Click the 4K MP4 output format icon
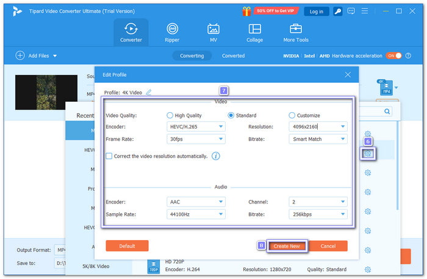The image size is (427, 279). pyautogui.click(x=386, y=87)
